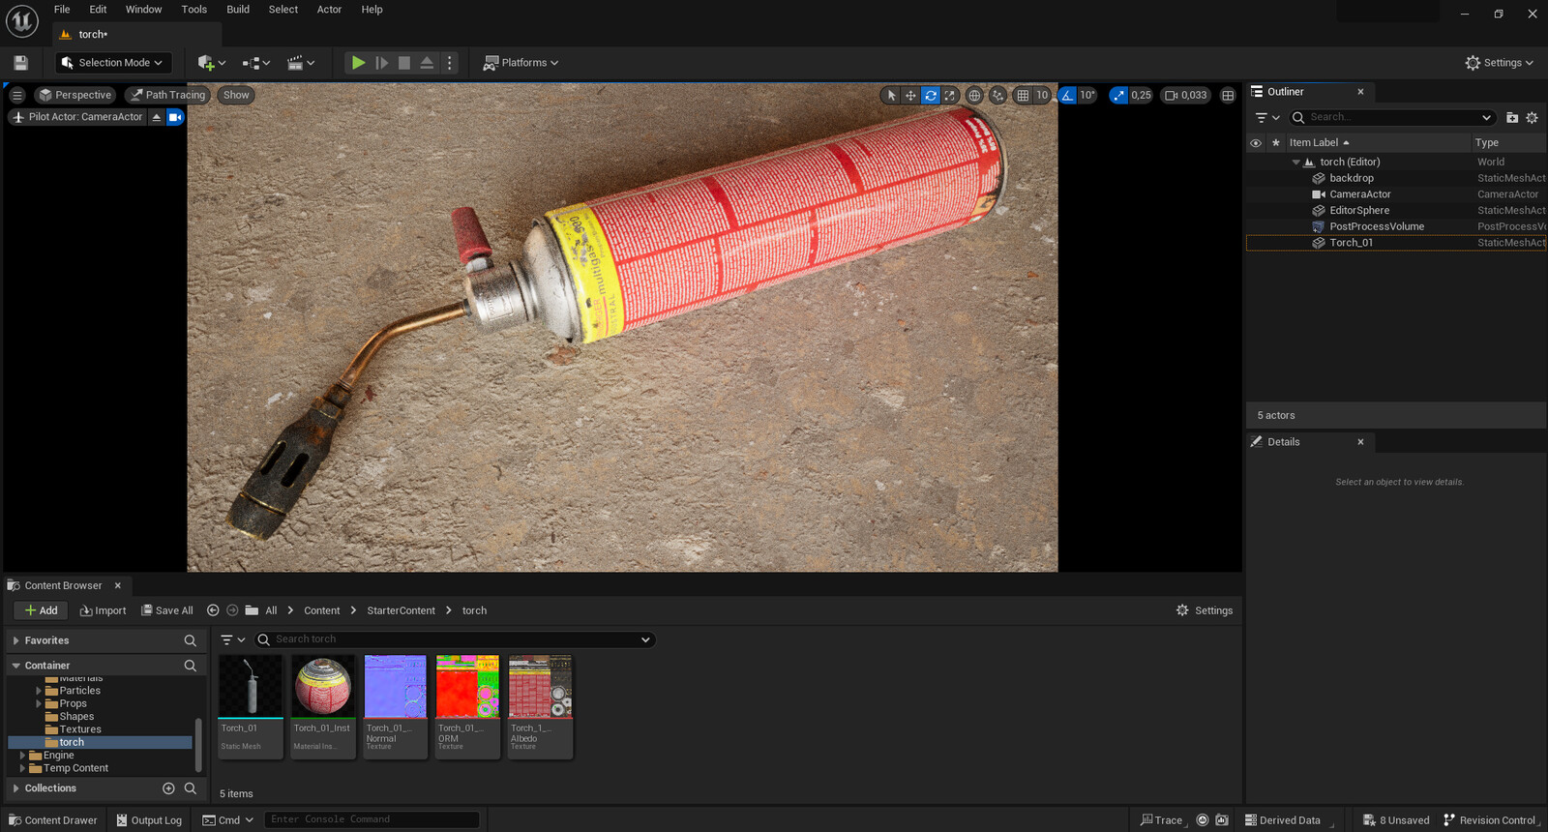
Task: Click the Outliner search field
Action: click(x=1393, y=117)
